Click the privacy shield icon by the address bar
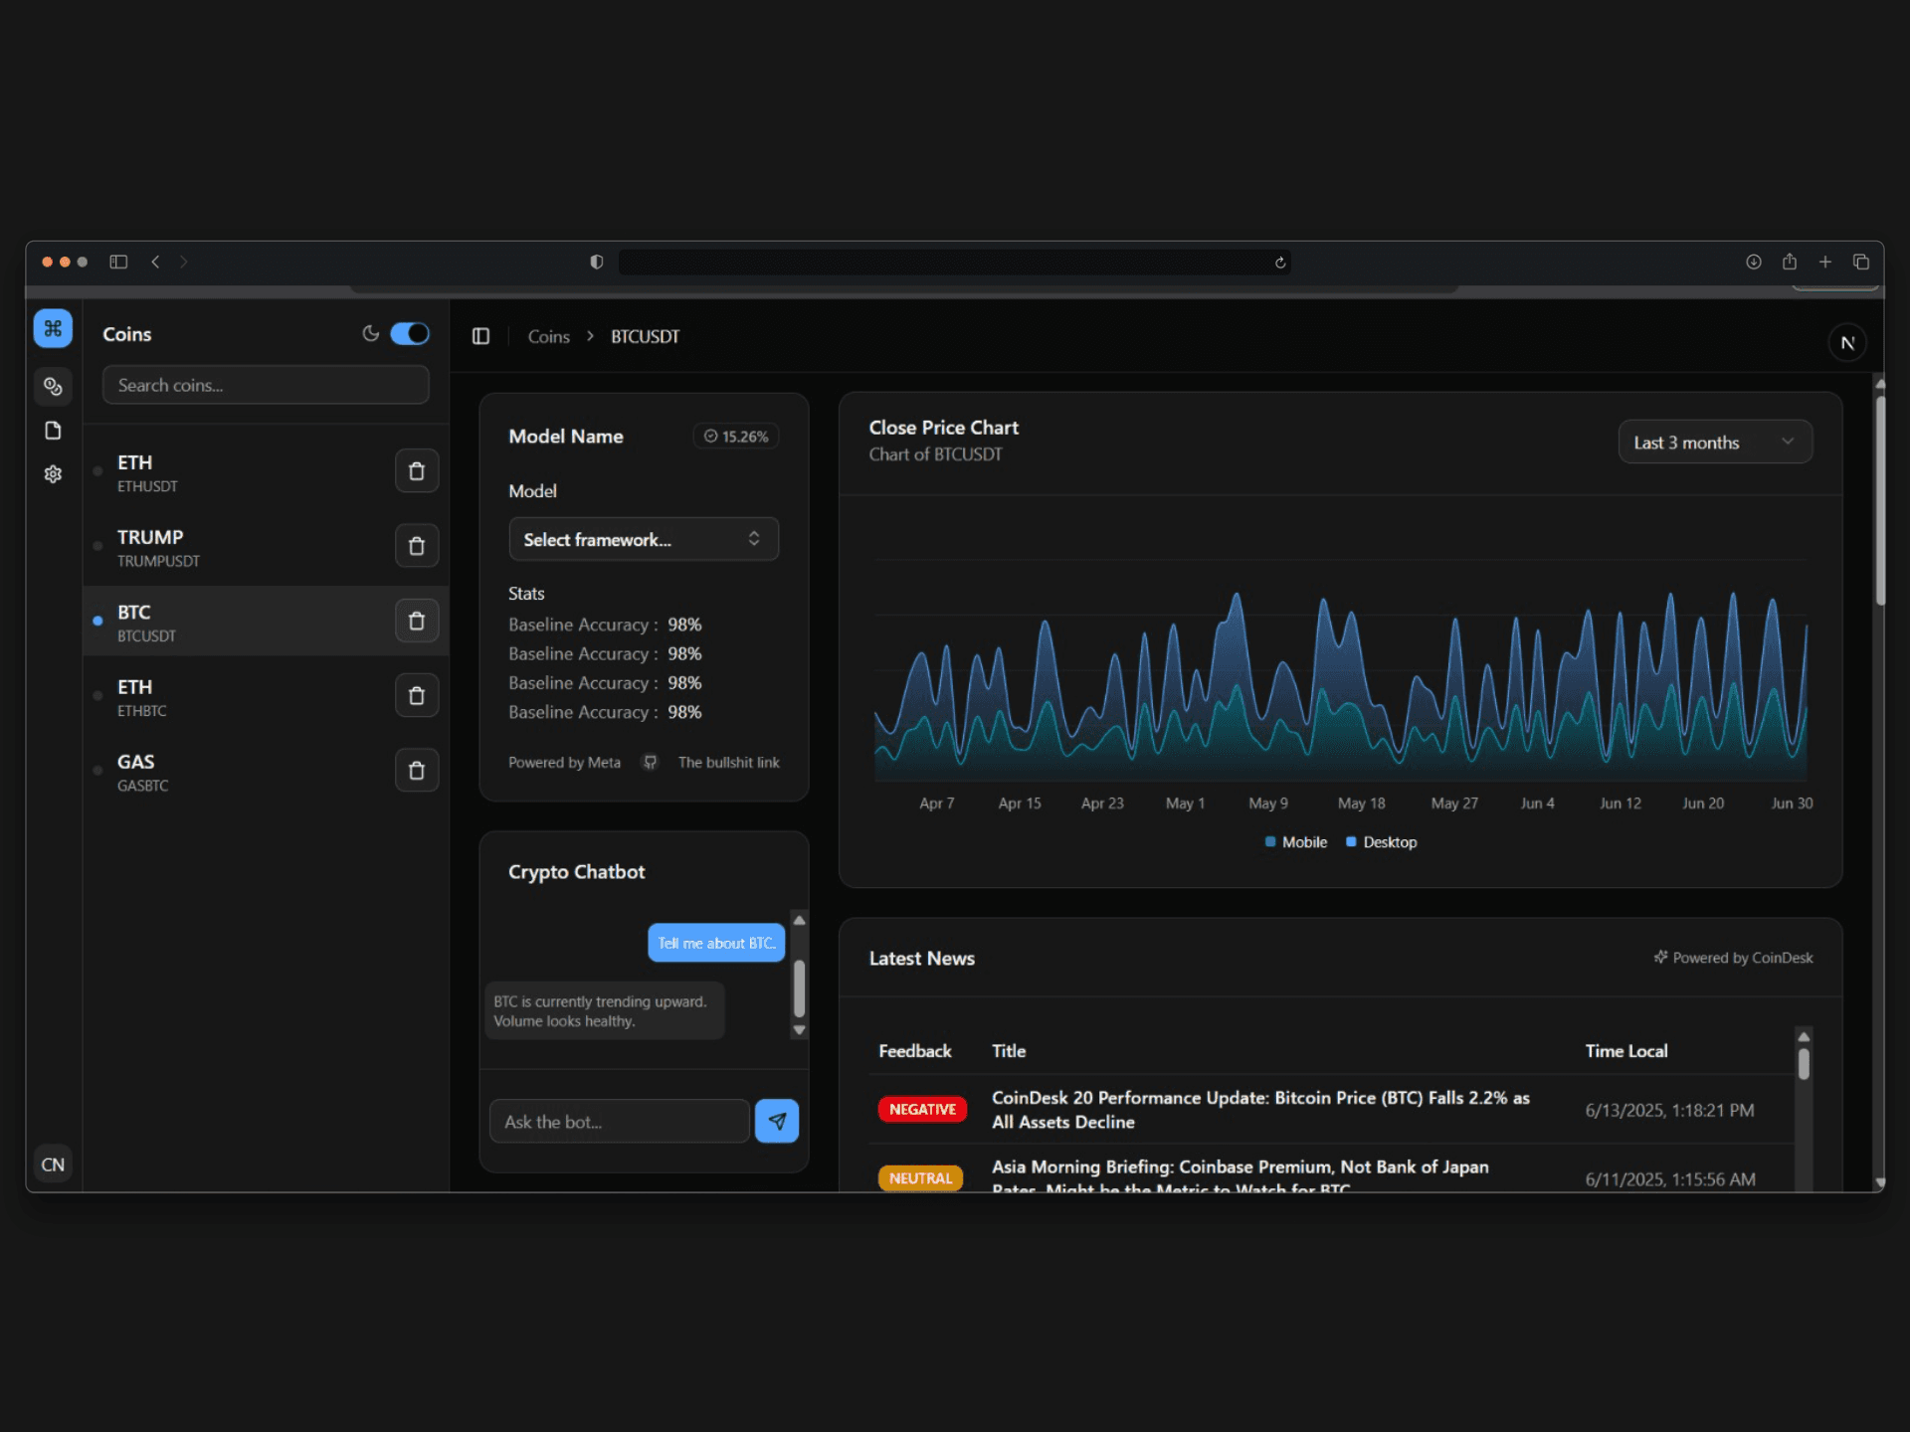Screen dimensions: 1910x1432 (596, 262)
